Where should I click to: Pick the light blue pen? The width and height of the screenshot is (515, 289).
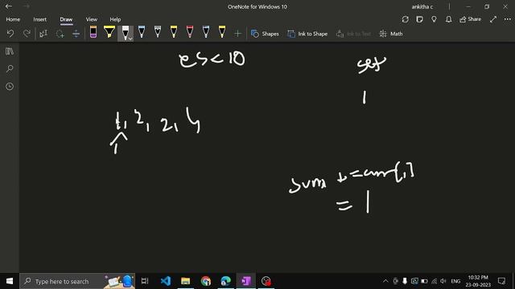click(142, 32)
